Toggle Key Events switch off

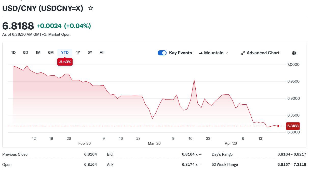(162, 53)
